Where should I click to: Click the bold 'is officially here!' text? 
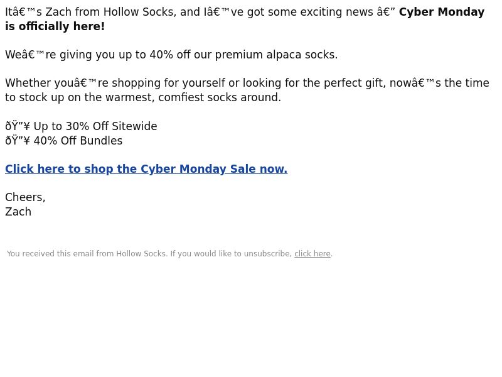tap(55, 26)
